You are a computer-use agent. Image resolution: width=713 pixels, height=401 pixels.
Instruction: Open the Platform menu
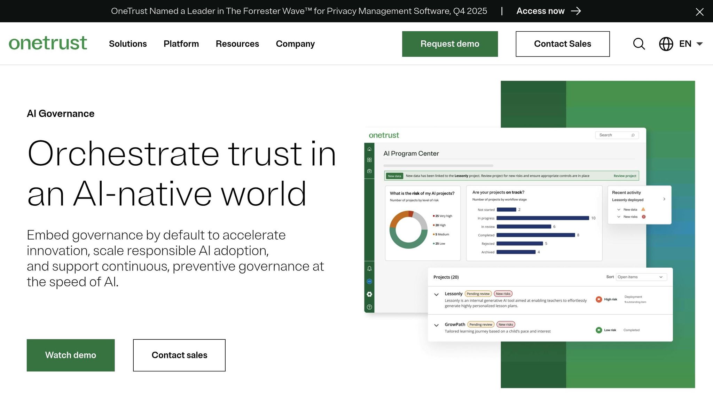(x=181, y=44)
